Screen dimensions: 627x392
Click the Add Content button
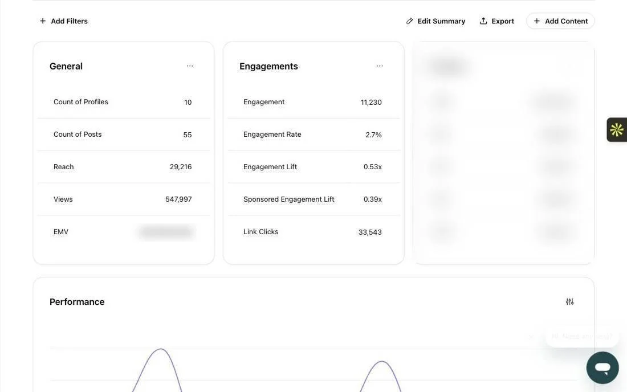point(560,21)
